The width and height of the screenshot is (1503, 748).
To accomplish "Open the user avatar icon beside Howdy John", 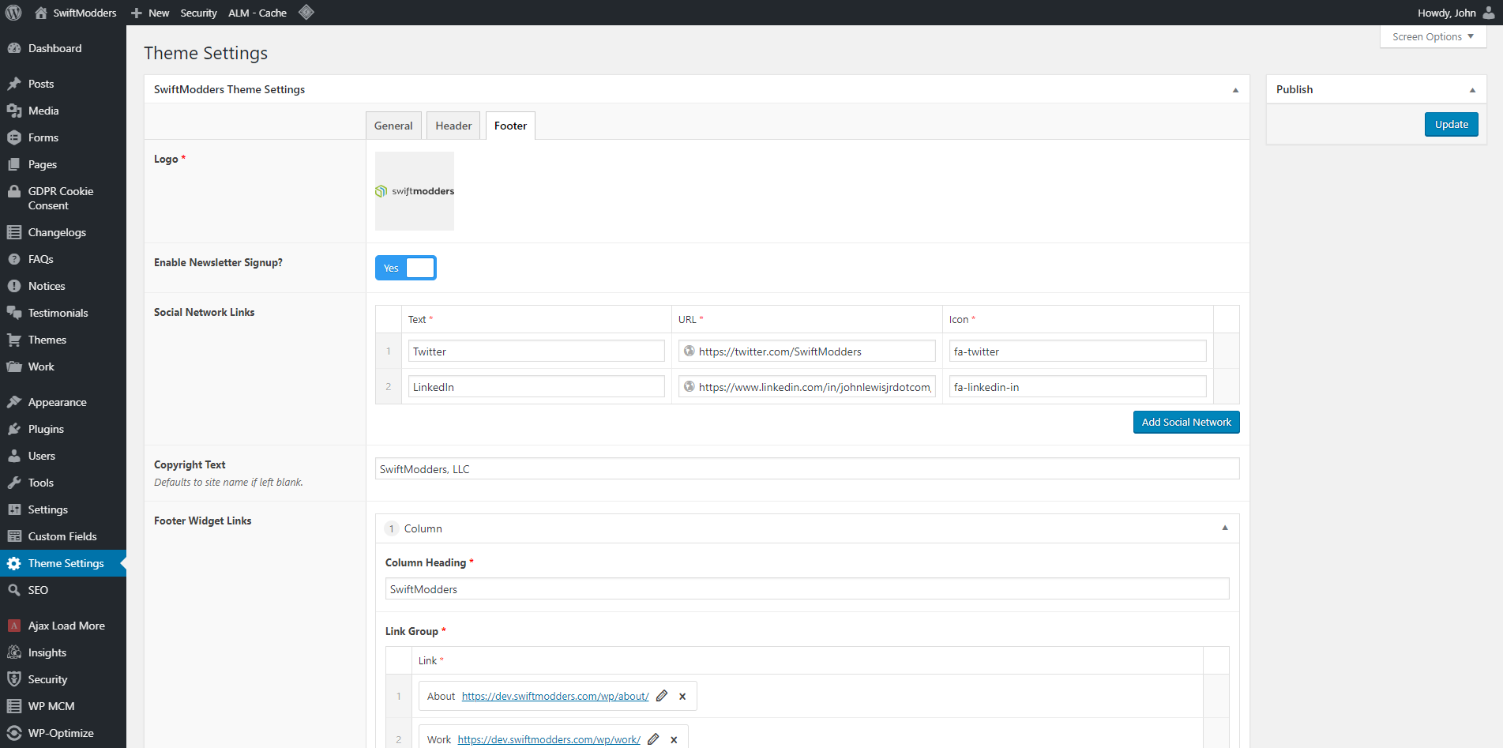I will pos(1489,13).
